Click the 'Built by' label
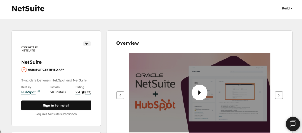Screen dimensions: 302x133 [x=26, y=87]
